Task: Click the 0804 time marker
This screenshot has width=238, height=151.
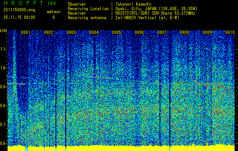Action: click(x=94, y=32)
